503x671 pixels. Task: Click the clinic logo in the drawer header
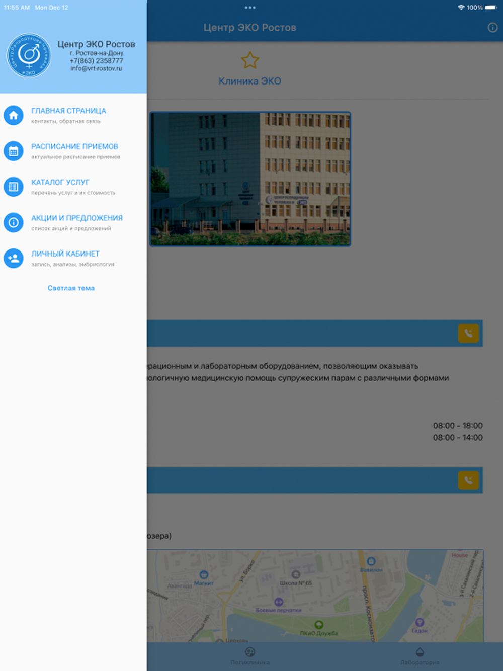(x=29, y=55)
